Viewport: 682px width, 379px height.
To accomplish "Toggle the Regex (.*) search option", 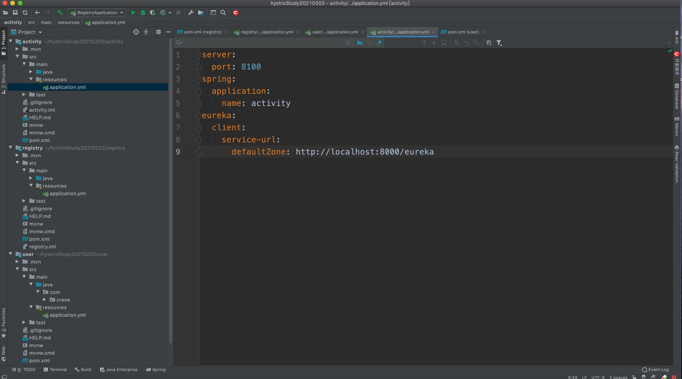I will tap(379, 43).
